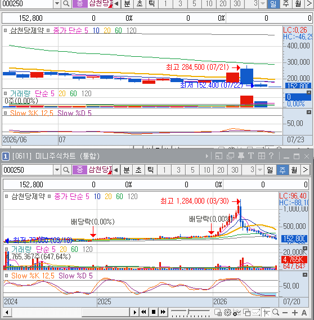Select 초 seconds period in lower window
The height and width of the screenshot is (320, 314).
click(138, 170)
